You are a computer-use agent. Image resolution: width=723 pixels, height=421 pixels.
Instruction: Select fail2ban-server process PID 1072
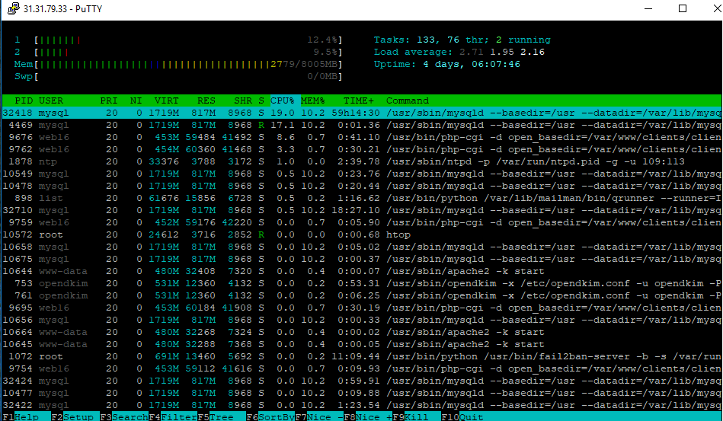point(361,356)
